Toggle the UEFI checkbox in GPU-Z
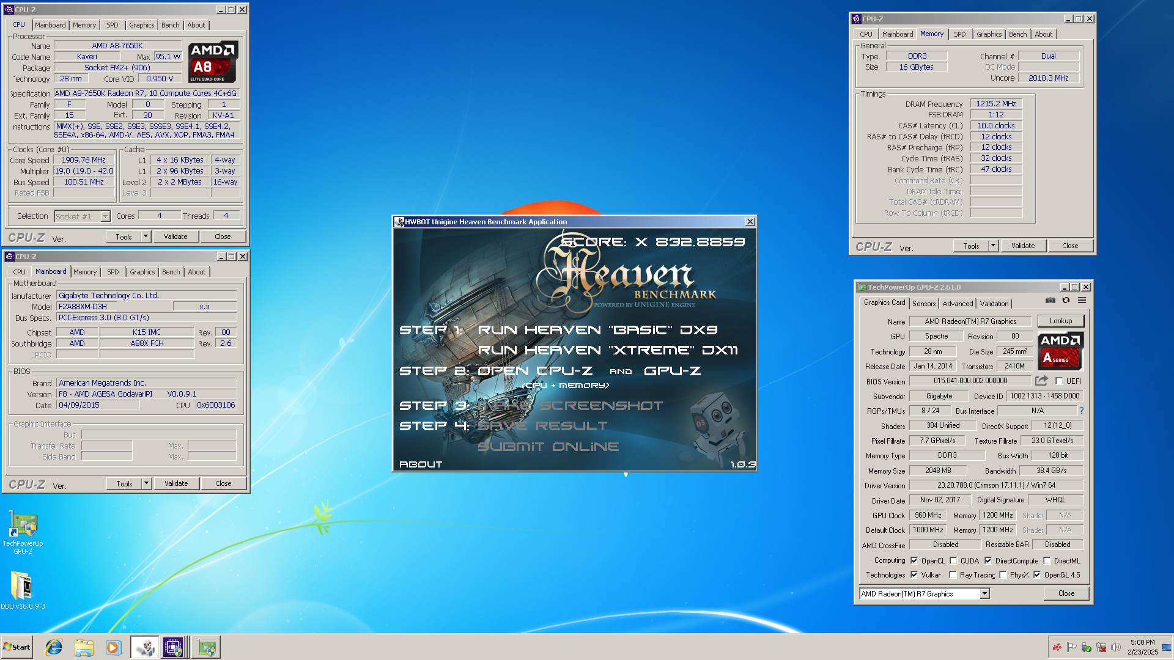Image resolution: width=1174 pixels, height=660 pixels. click(1059, 381)
